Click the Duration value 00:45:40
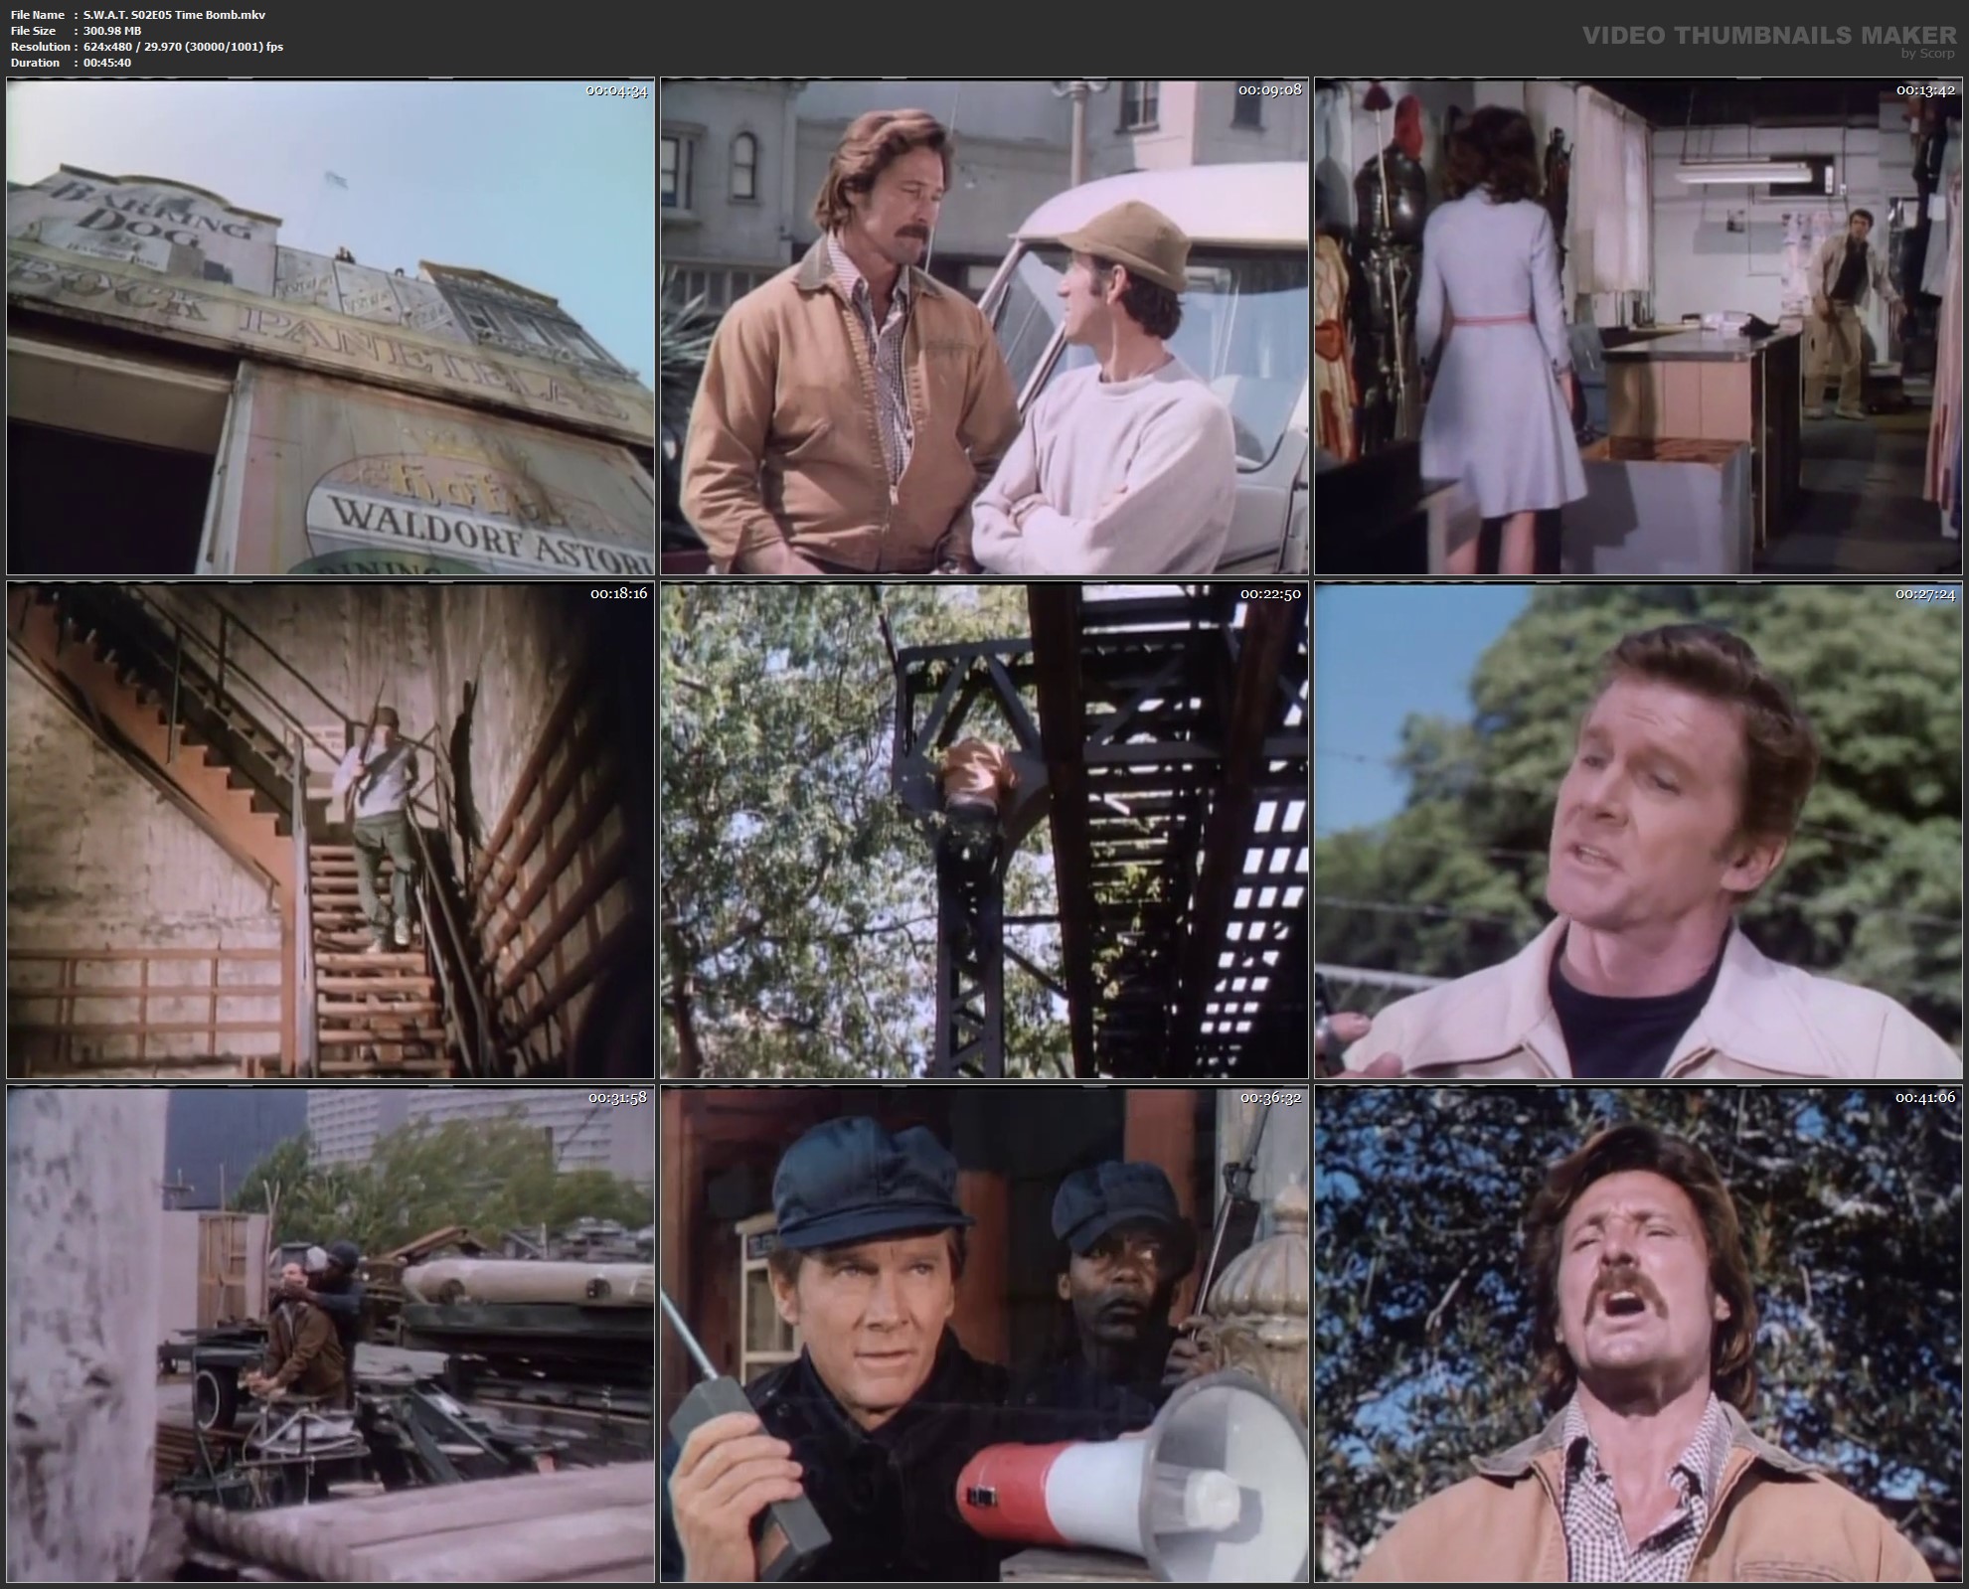 [107, 63]
